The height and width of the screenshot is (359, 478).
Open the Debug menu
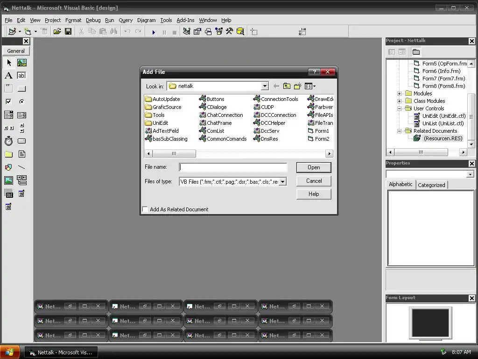coord(93,20)
